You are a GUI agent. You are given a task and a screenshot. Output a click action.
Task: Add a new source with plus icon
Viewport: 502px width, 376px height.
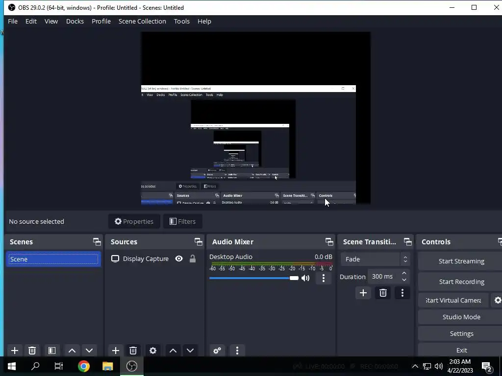pyautogui.click(x=116, y=351)
